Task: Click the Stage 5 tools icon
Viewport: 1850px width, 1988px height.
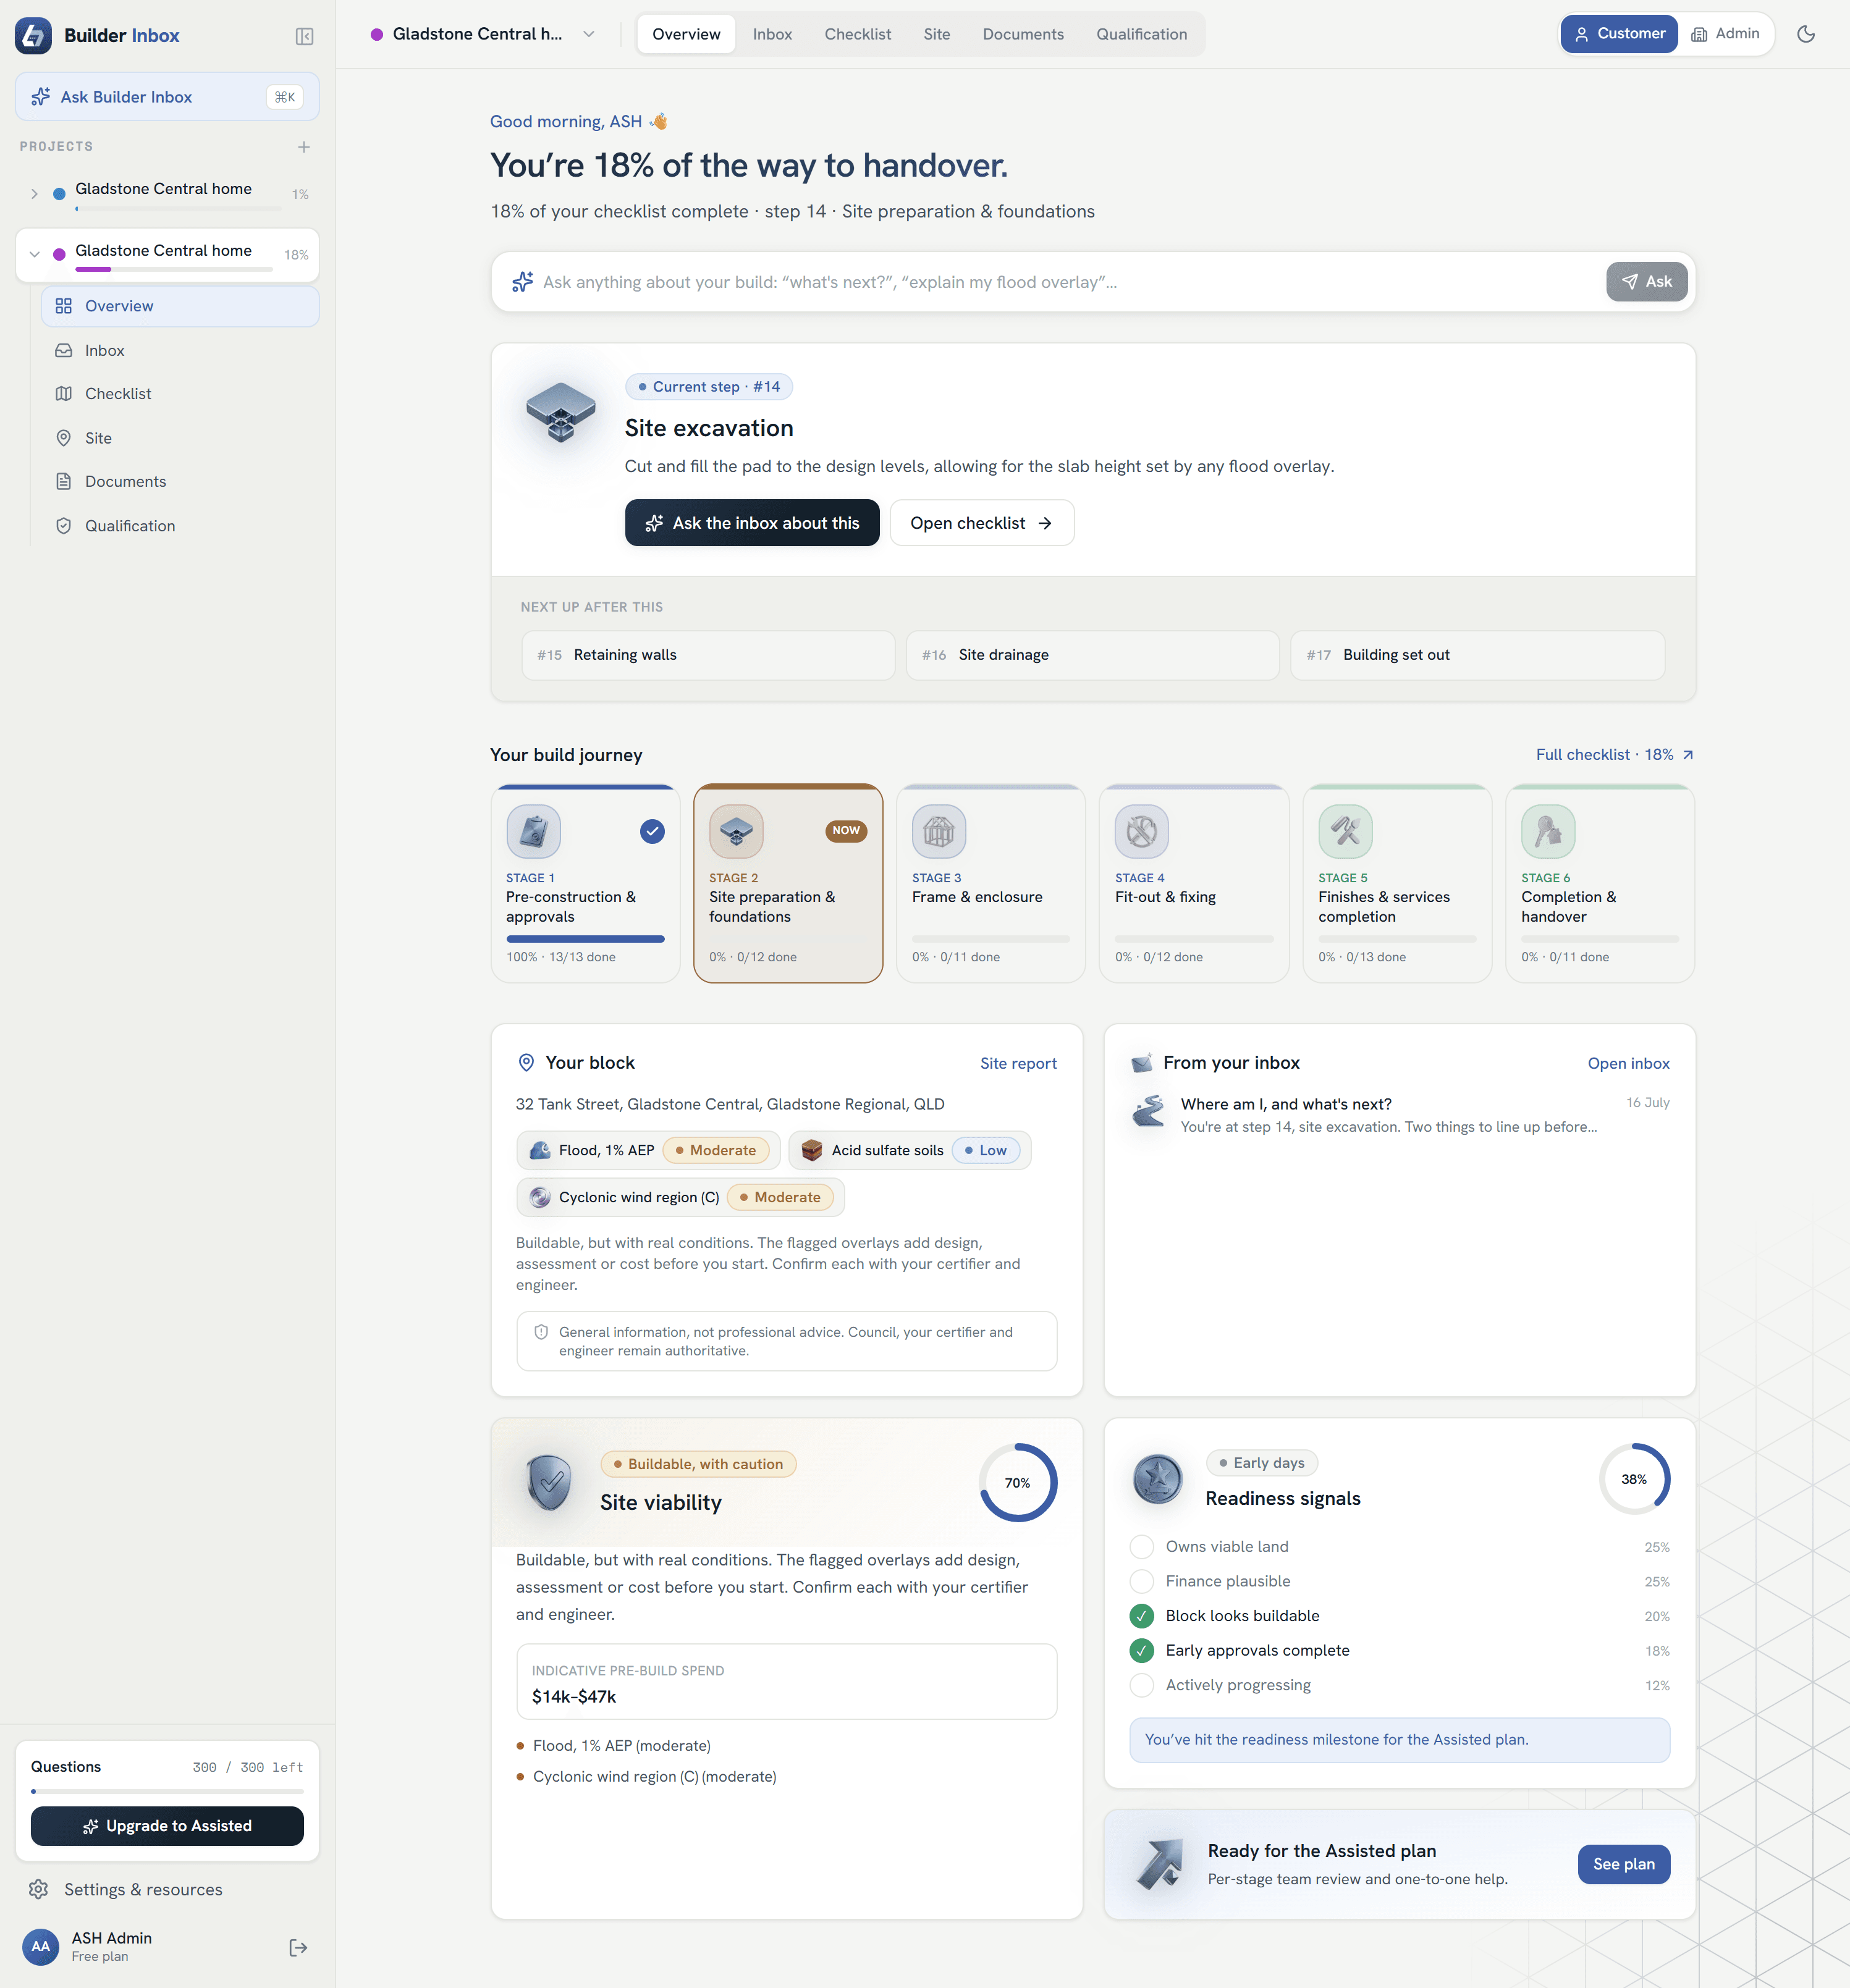Action: pyautogui.click(x=1345, y=831)
